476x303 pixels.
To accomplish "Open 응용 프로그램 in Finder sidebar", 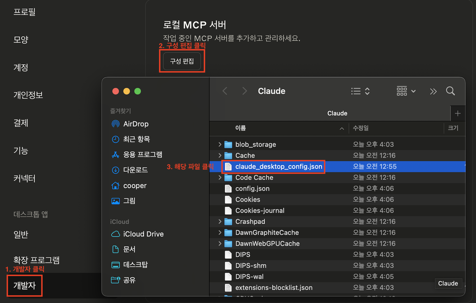I will tap(137, 154).
